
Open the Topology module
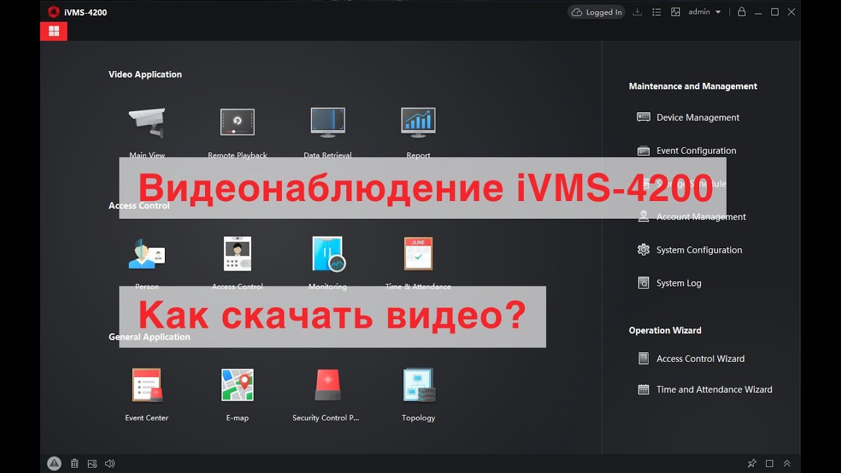point(419,385)
